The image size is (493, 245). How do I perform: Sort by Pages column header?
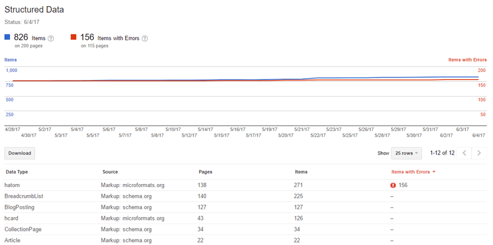point(205,172)
